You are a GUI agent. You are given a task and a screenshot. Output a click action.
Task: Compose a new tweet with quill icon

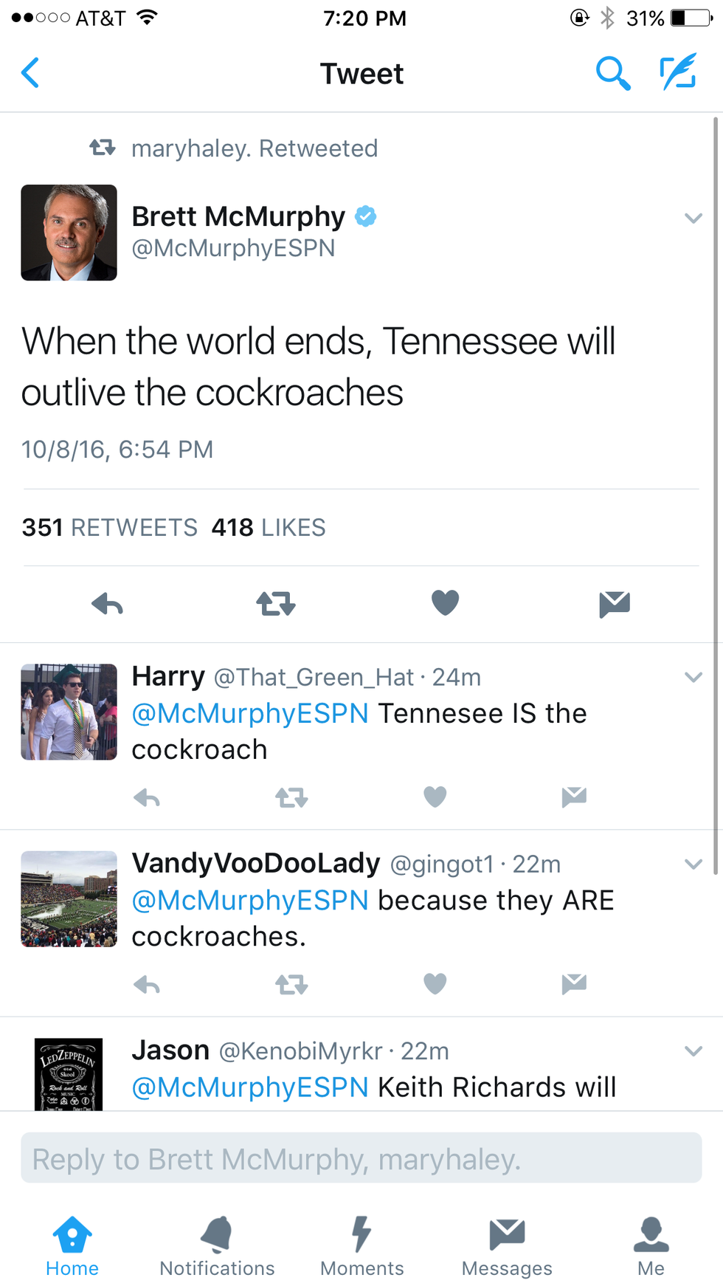coord(677,72)
